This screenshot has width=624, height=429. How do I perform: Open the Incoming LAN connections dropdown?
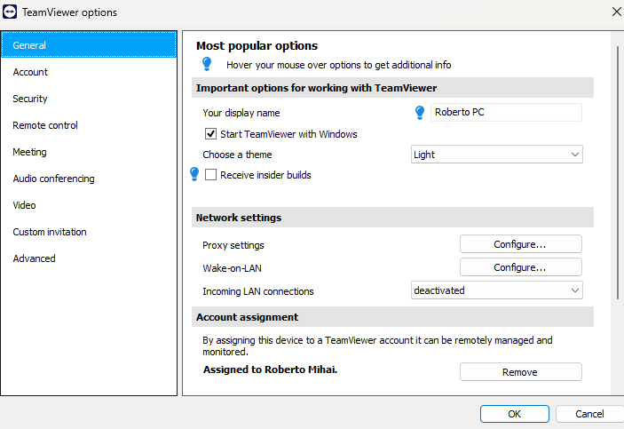(497, 290)
